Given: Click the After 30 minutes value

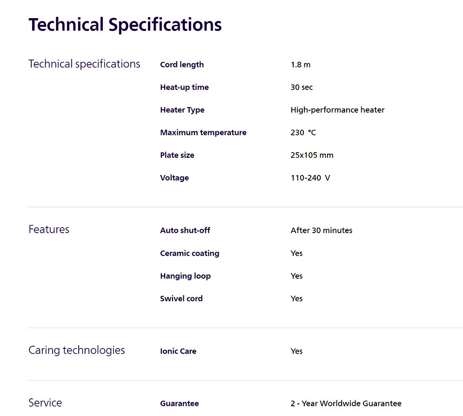Looking at the screenshot, I should pyautogui.click(x=321, y=230).
